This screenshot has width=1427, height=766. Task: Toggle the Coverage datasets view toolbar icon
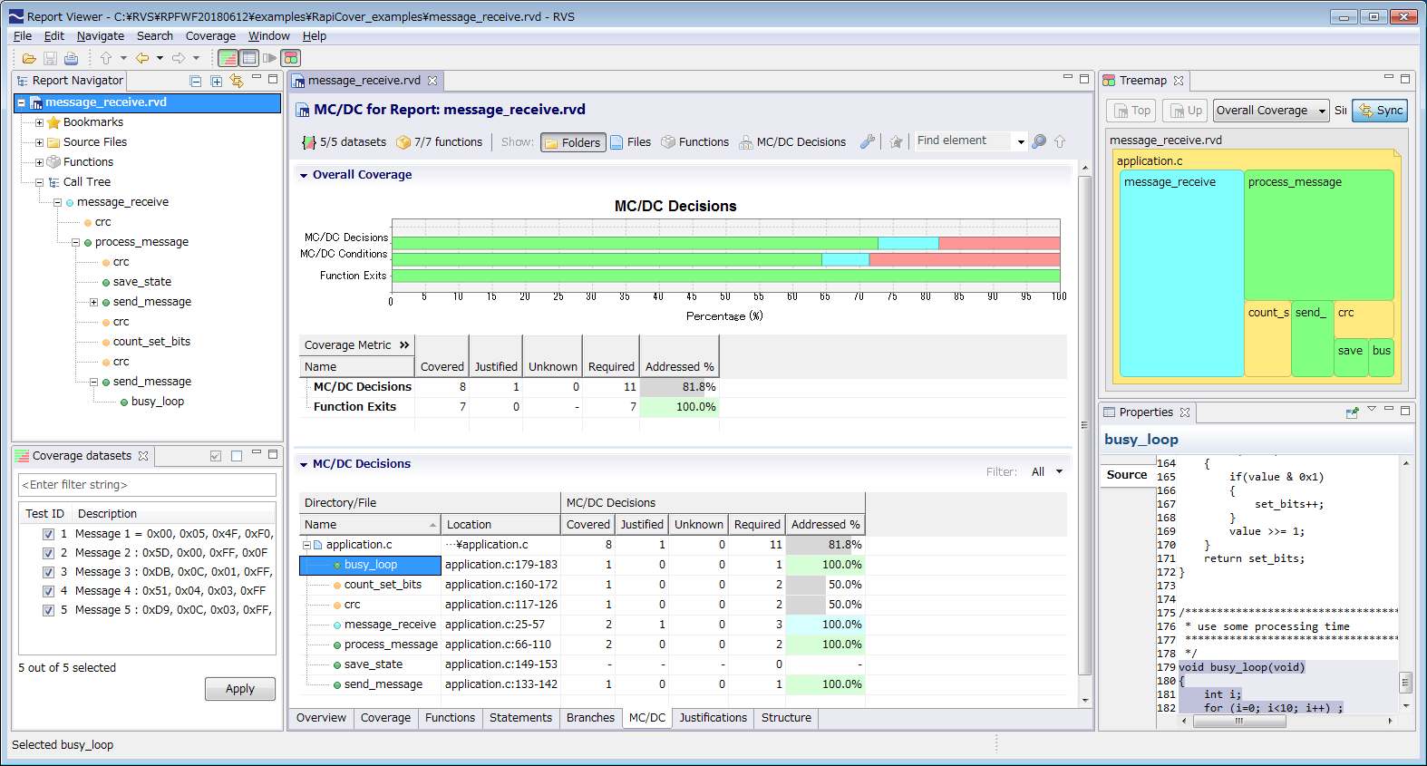point(228,58)
